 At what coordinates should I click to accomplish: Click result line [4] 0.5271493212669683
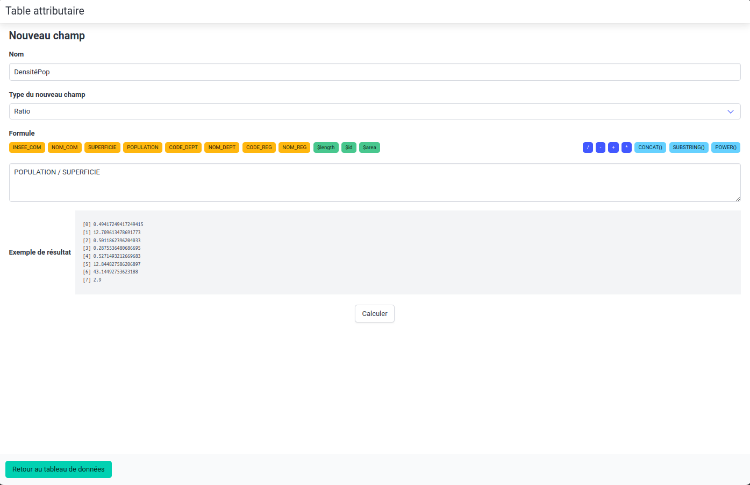tap(112, 256)
